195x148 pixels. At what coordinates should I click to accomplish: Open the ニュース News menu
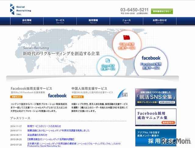tap(126, 21)
